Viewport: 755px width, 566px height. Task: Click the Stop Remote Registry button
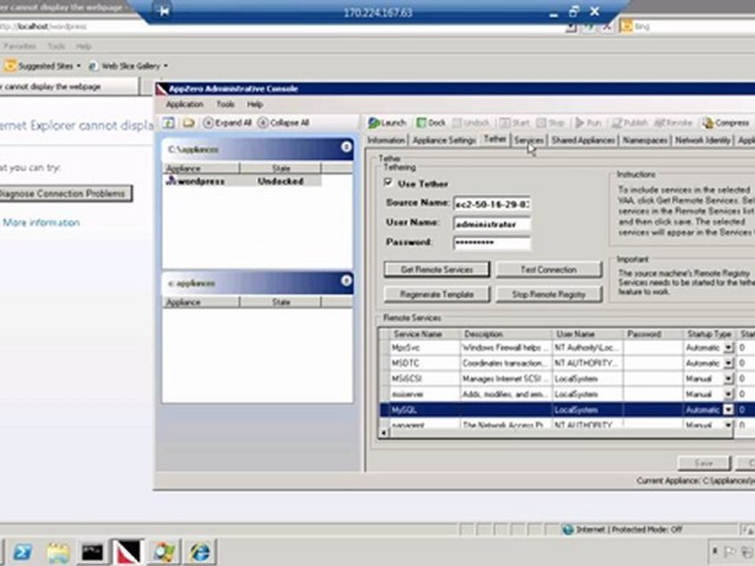tap(548, 294)
